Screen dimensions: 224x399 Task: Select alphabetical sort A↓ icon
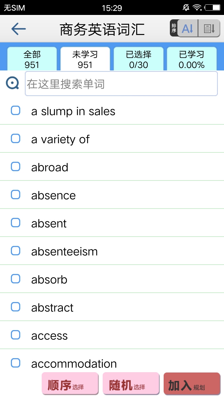(x=188, y=29)
